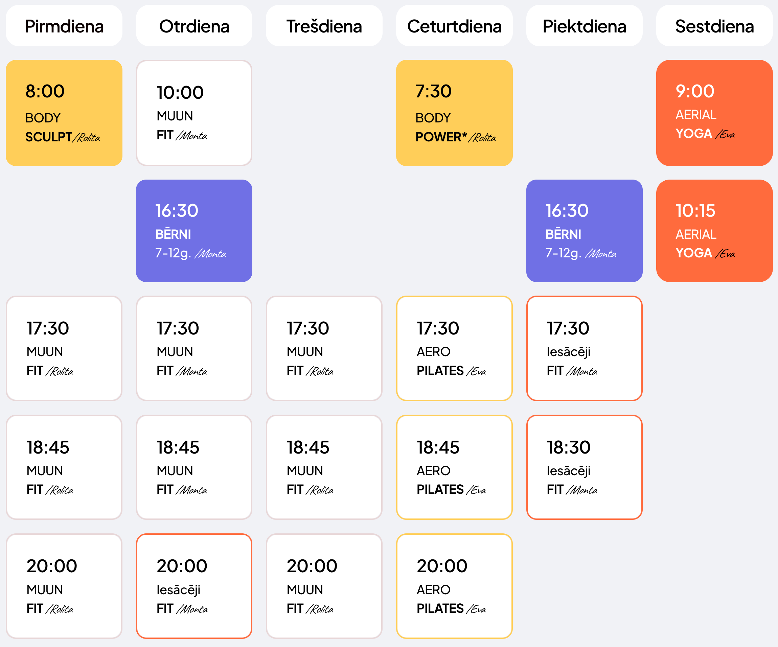The height and width of the screenshot is (647, 778).
Task: Open Tuesday 16:30 Bērni 7-12g. class
Action: [x=194, y=231]
